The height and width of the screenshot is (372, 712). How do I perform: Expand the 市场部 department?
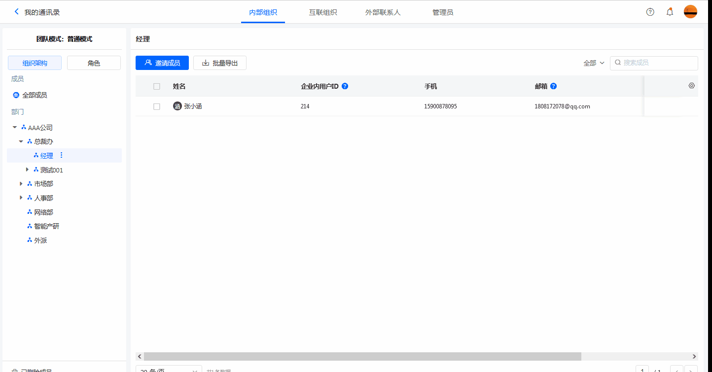[21, 184]
